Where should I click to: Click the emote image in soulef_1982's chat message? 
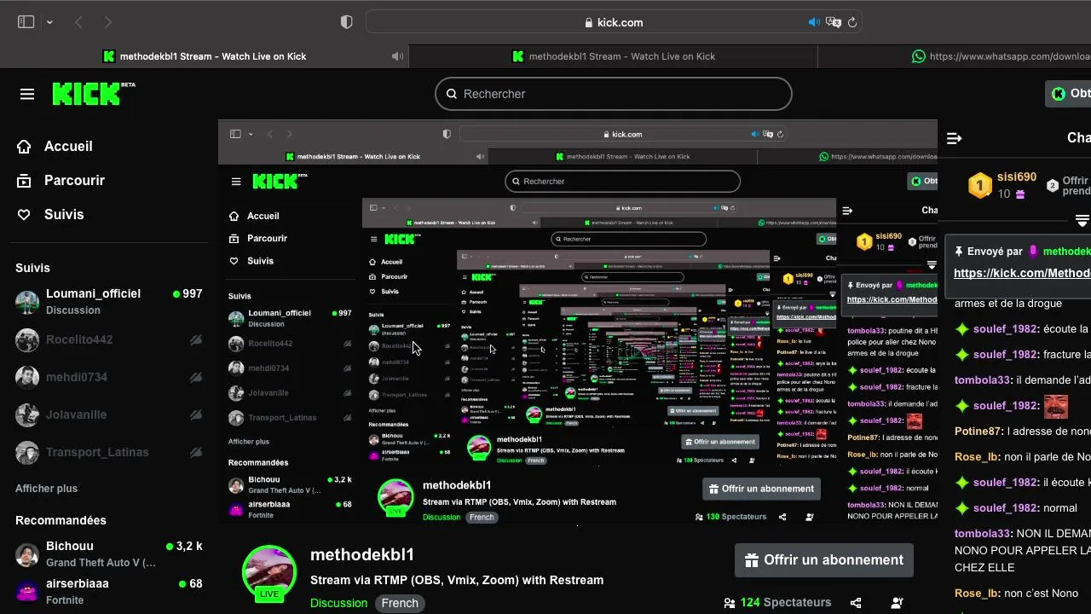[1056, 406]
